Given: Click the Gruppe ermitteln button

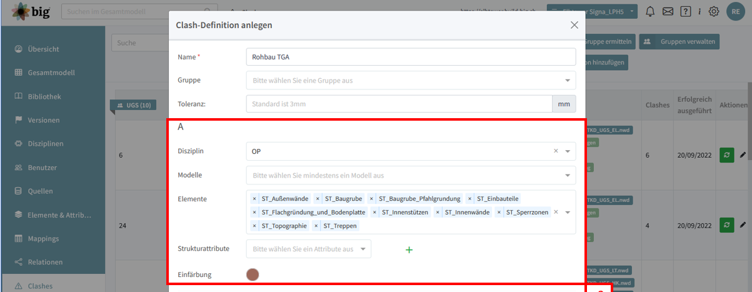Looking at the screenshot, I should [608, 42].
